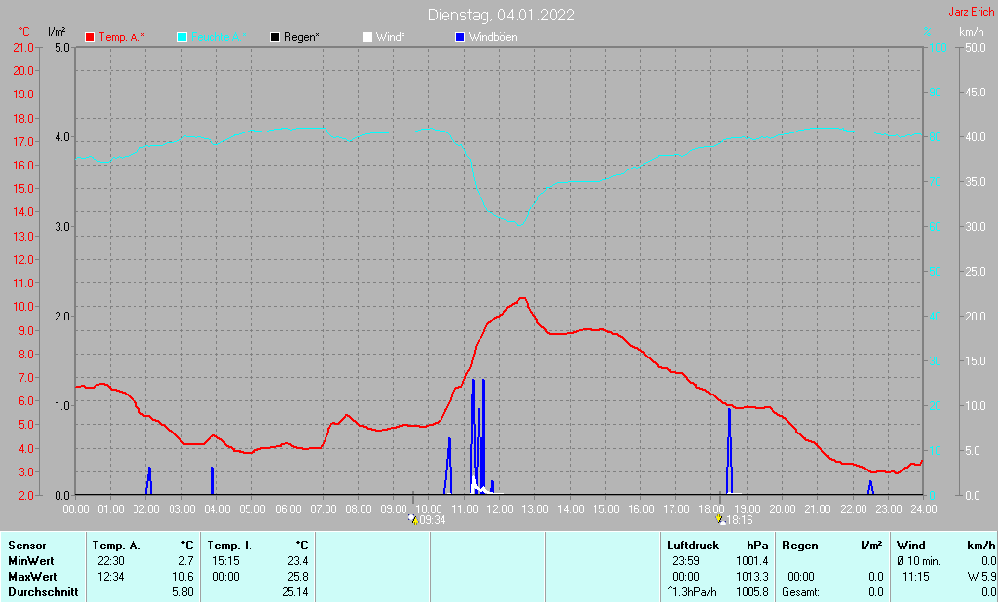Image resolution: width=998 pixels, height=602 pixels.
Task: Click the minimum pressure value '1001.4'
Action: tap(752, 561)
